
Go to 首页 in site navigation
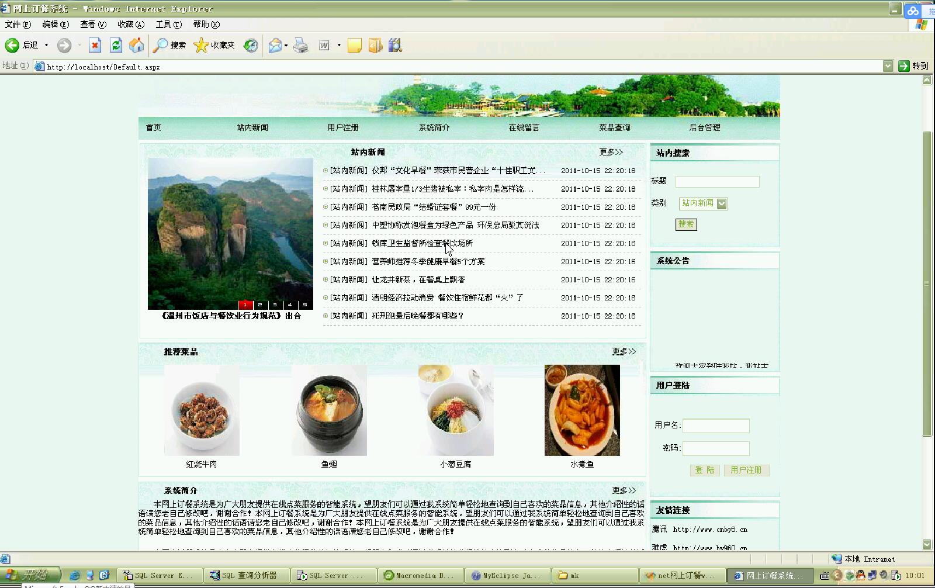(x=153, y=127)
